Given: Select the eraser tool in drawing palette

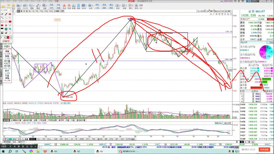Looking at the screenshot, I should [2, 14].
